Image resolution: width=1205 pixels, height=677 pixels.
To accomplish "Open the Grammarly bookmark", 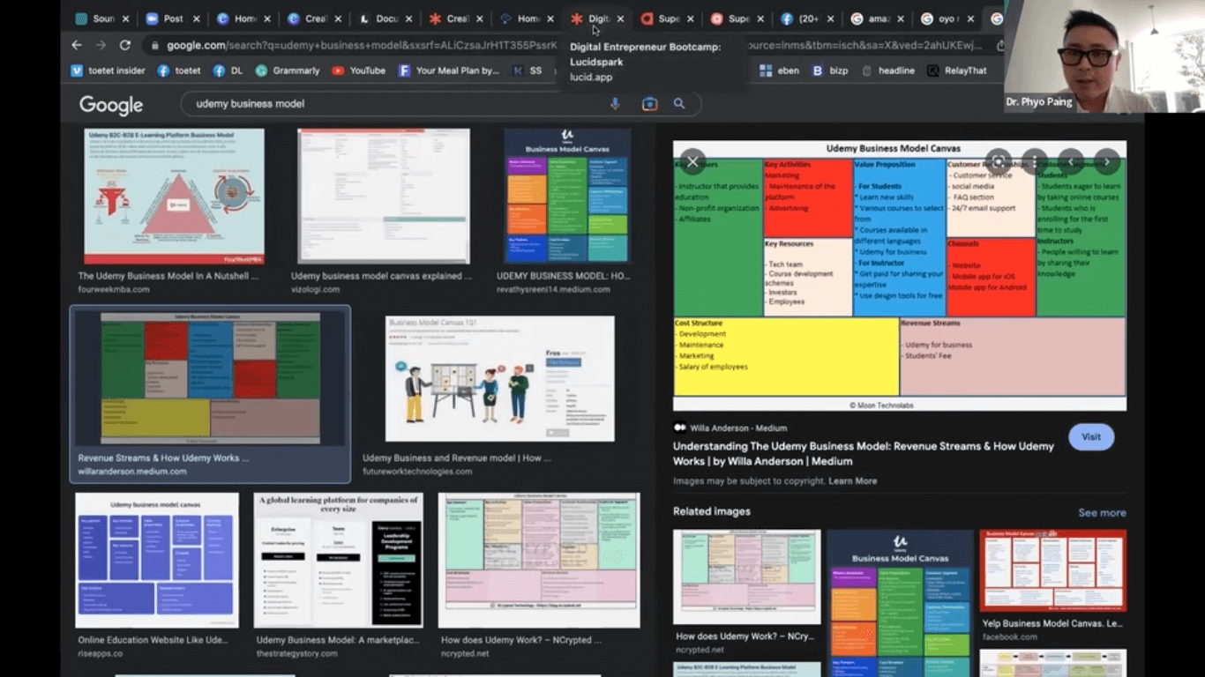I will point(288,71).
